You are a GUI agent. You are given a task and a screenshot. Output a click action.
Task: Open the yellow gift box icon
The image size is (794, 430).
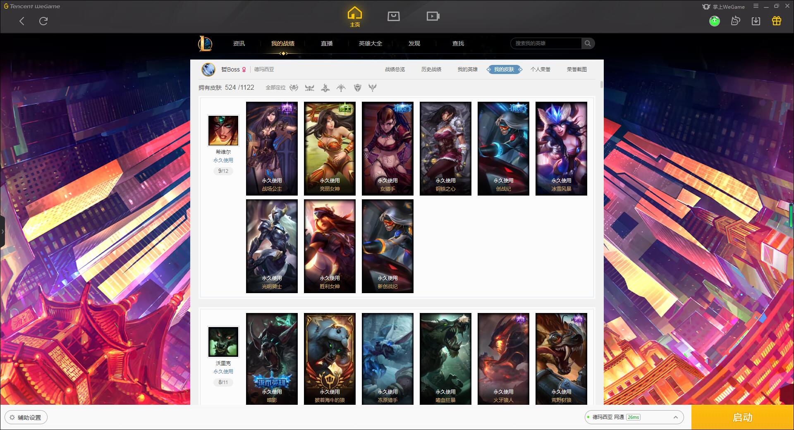coord(777,21)
